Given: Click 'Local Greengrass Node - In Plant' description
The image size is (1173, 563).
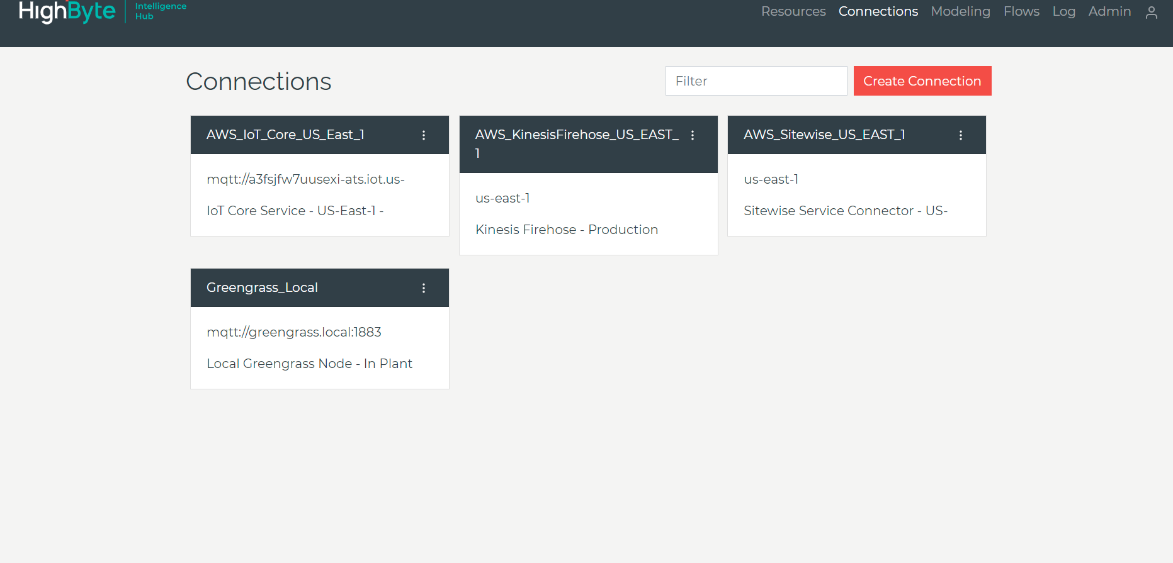Looking at the screenshot, I should tap(309, 364).
